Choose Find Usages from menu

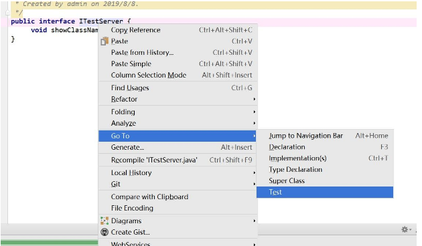[x=178, y=88]
